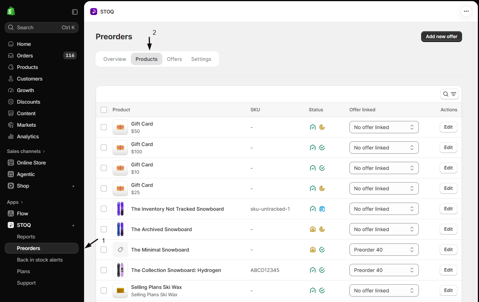
Task: Click the Selling Plans Ski Wax thumbnail
Action: 120,290
